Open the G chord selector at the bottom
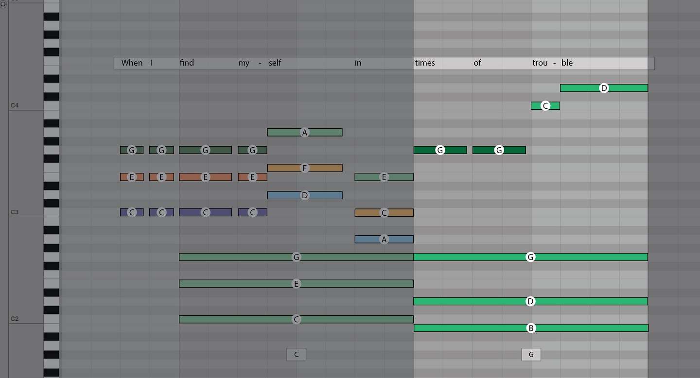Image resolution: width=700 pixels, height=378 pixels. 531,354
